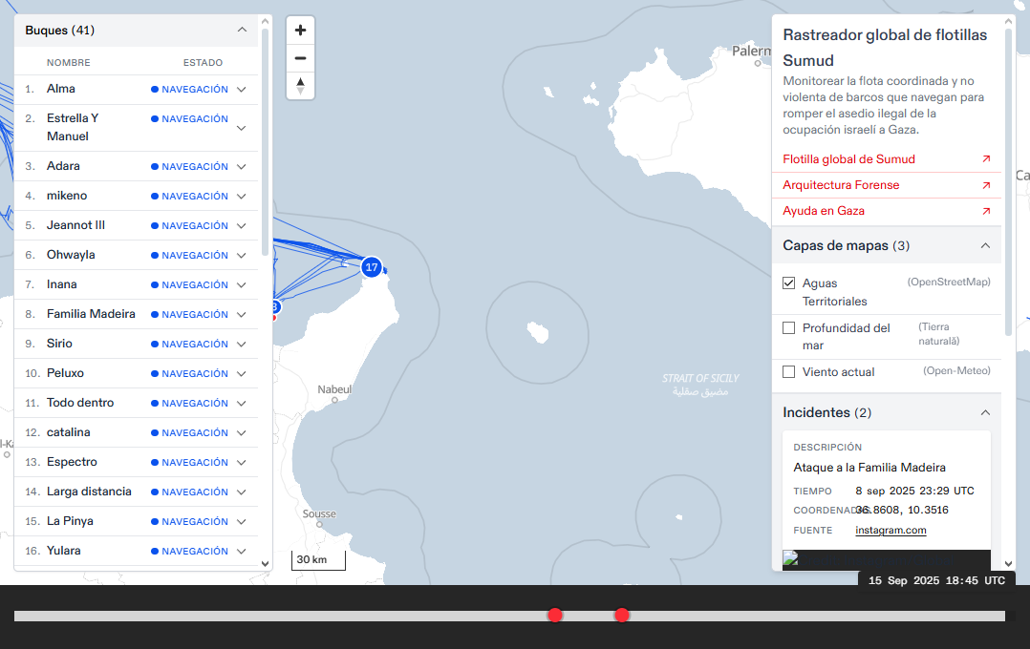Screen dimensions: 1030x649
Task: Reset map bearing with compass button
Action: pyautogui.click(x=300, y=86)
